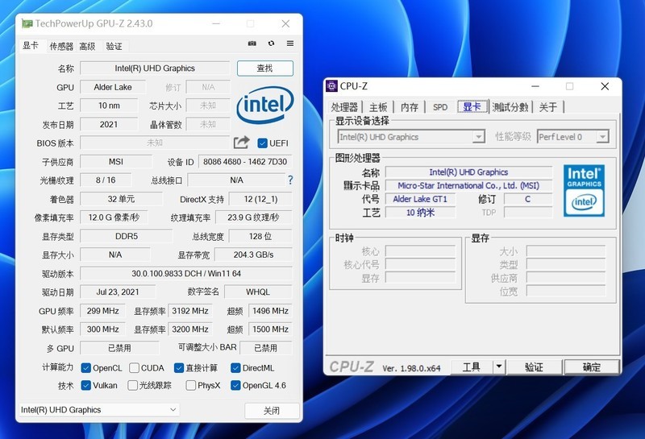Enable the PhysX checkbox
The width and height of the screenshot is (645, 439).
191,385
